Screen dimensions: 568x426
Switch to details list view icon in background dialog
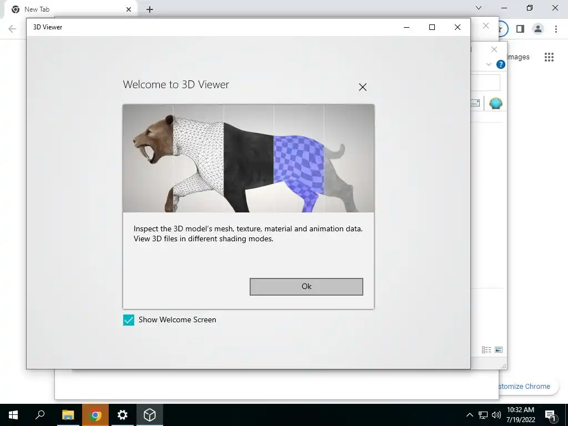[x=486, y=349]
